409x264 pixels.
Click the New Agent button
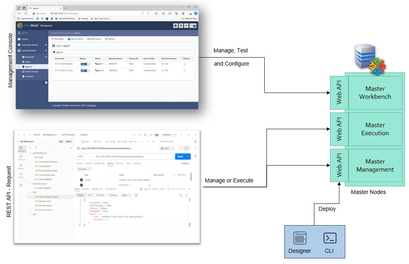coord(57,39)
